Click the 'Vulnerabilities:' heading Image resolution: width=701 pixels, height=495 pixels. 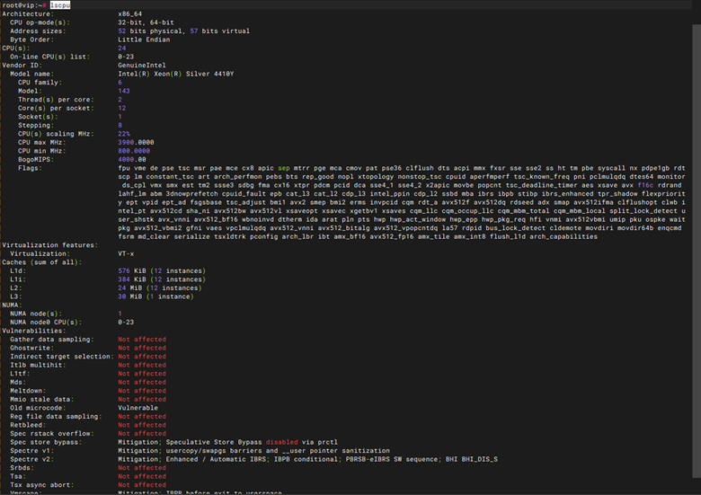click(x=34, y=331)
